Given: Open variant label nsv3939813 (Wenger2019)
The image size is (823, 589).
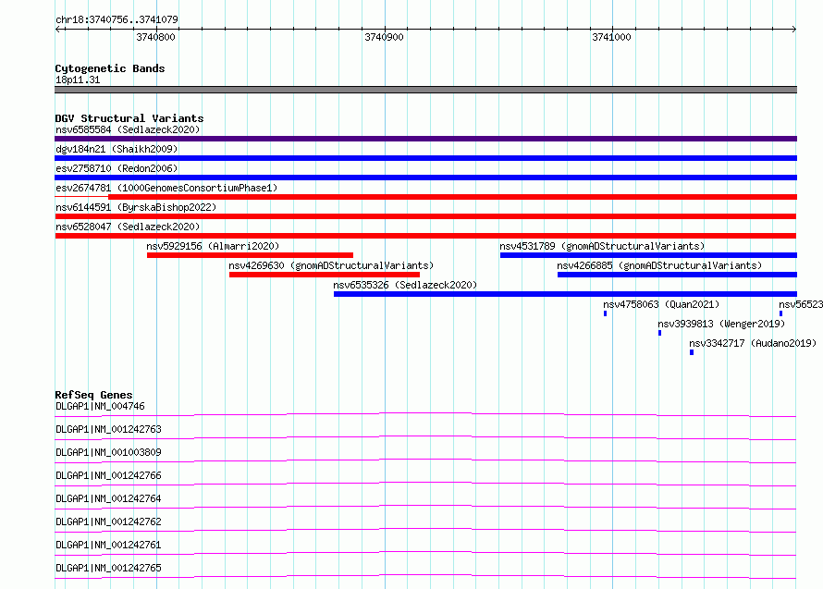Looking at the screenshot, I should [721, 324].
